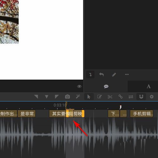Click the center down-triangle marker button

click(x=46, y=97)
